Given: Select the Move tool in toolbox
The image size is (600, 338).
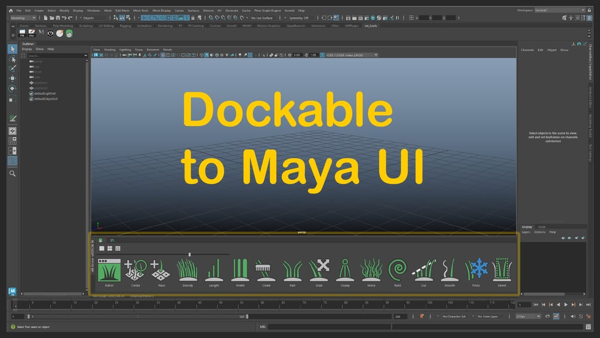Looking at the screenshot, I should pos(13,78).
